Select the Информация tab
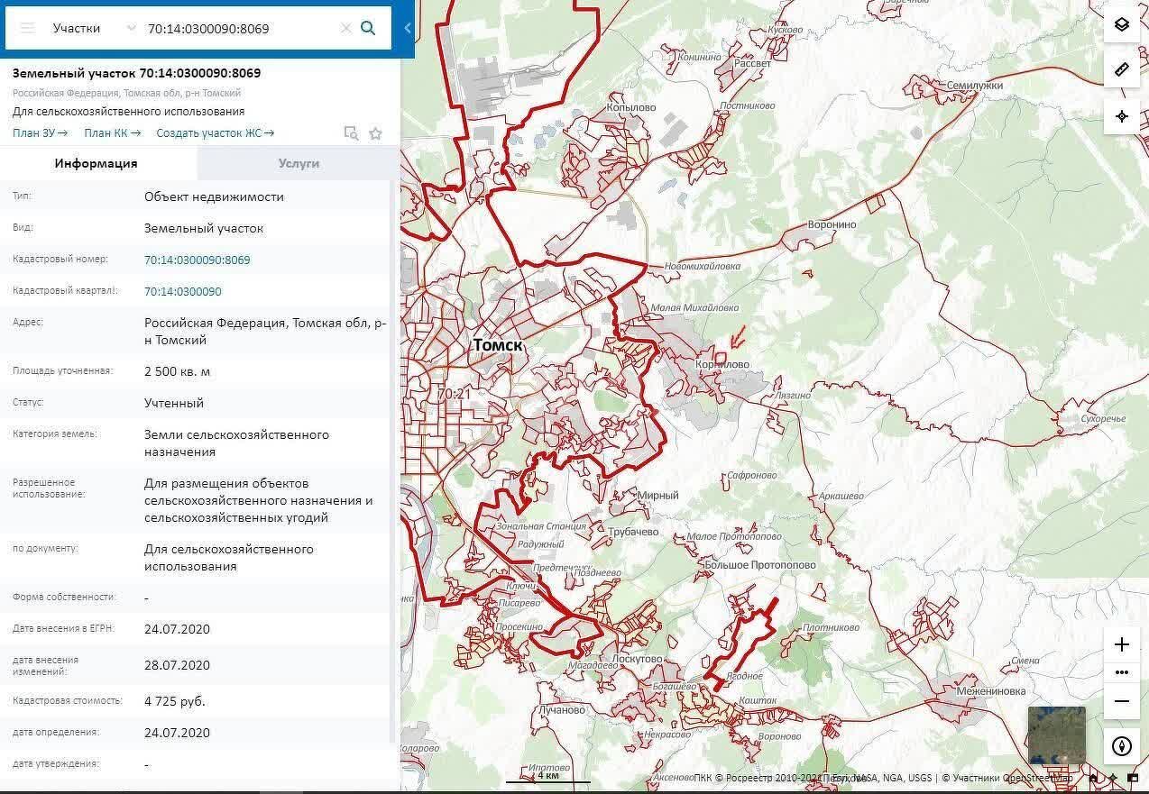The height and width of the screenshot is (794, 1149). pos(97,163)
